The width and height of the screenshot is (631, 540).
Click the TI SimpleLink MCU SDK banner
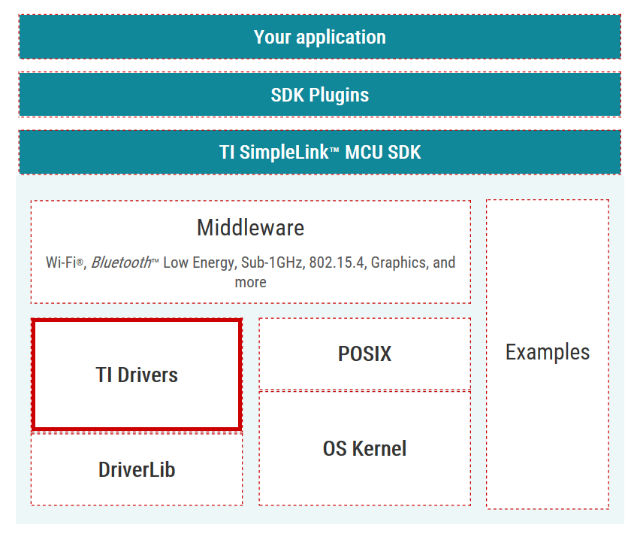point(319,153)
